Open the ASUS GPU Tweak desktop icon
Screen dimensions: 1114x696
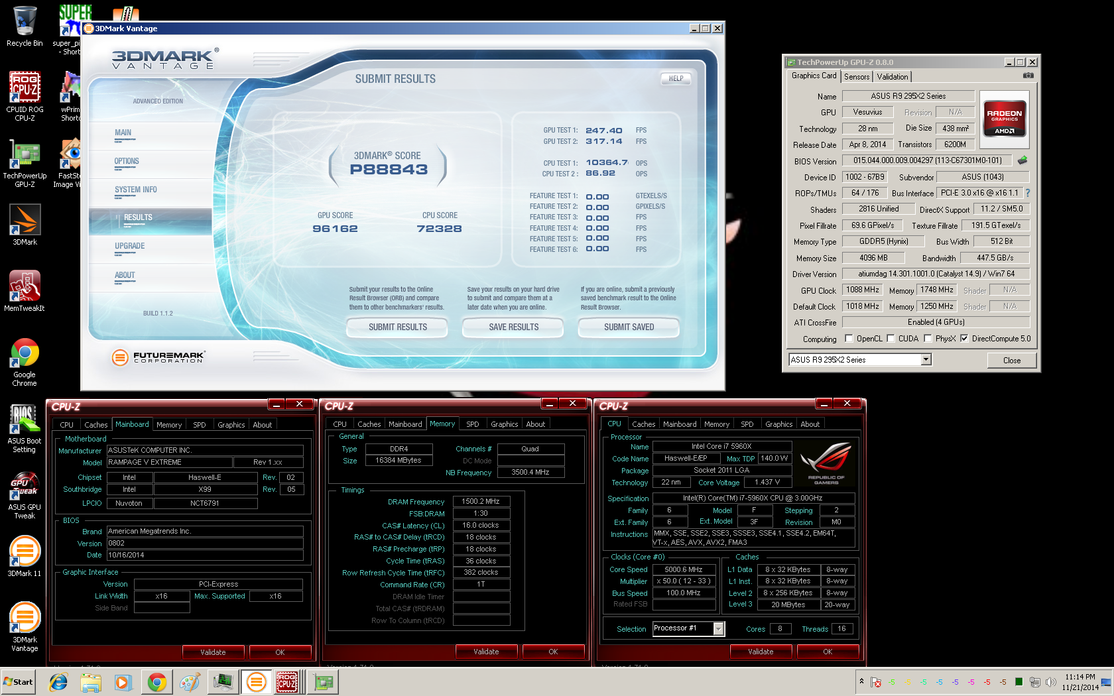coord(25,494)
